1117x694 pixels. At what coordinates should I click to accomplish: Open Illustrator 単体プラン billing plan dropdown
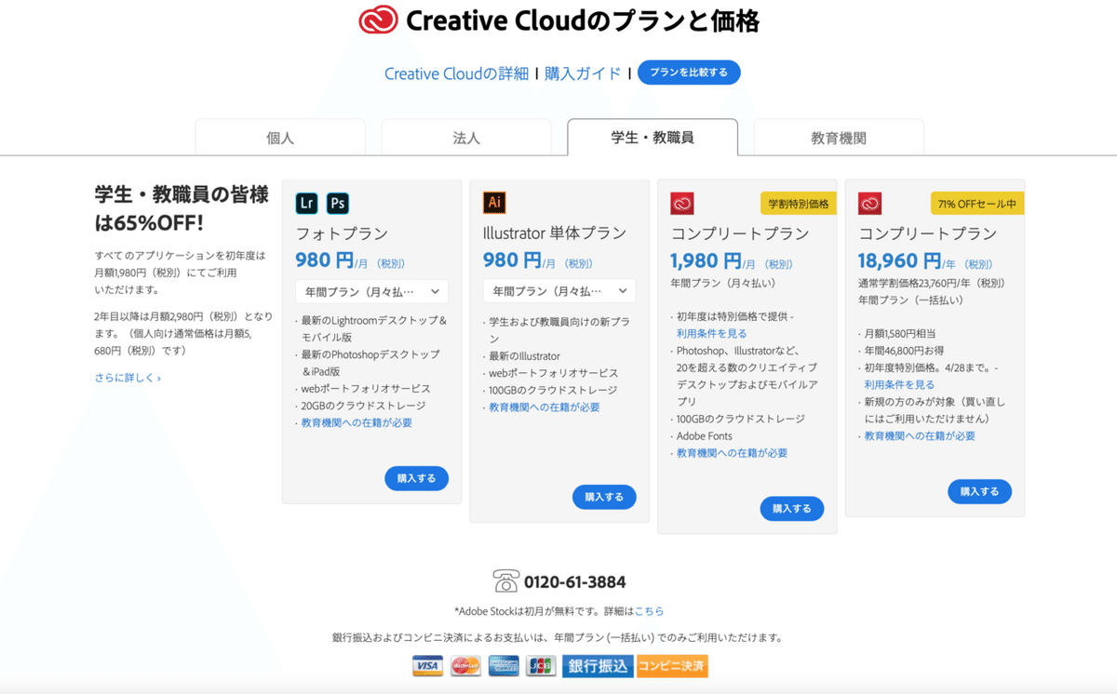point(559,291)
